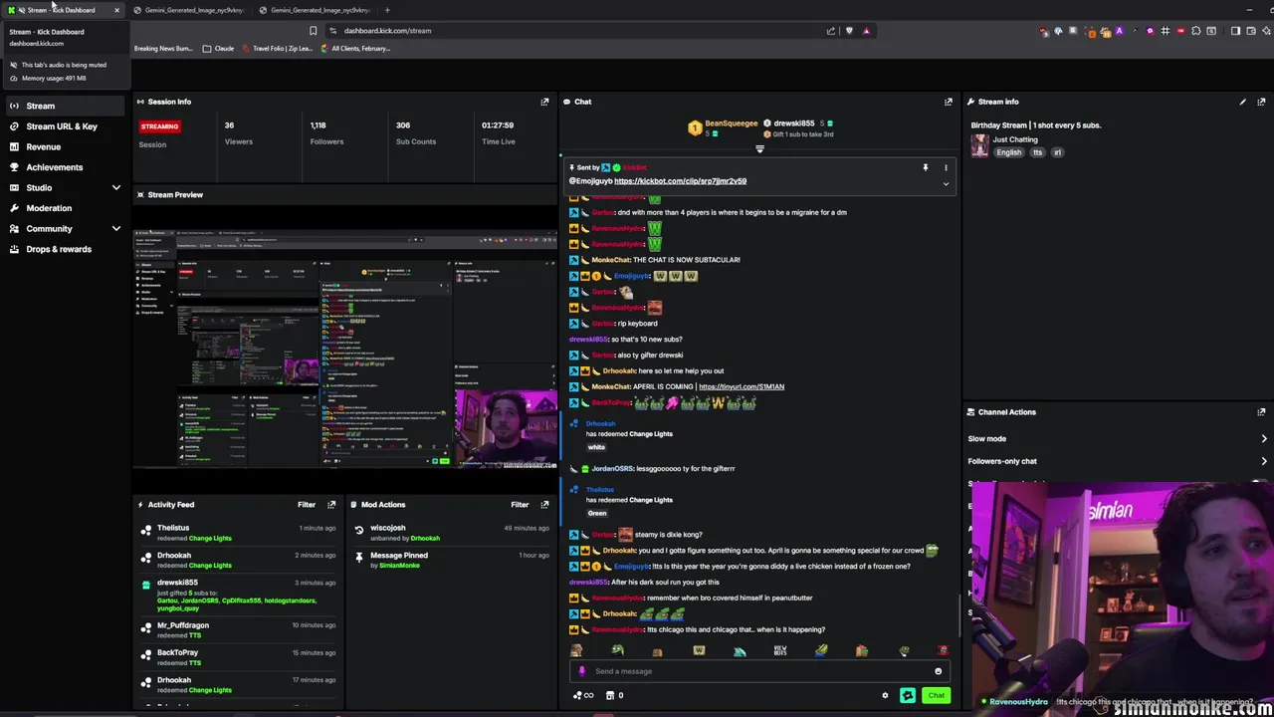Select wisccjosh unbanned mod action
This screenshot has width=1274, height=717.
[451, 533]
